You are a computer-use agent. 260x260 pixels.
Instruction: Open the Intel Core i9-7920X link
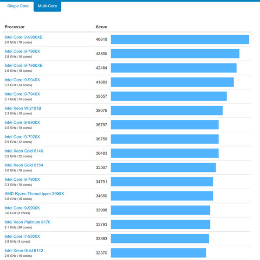pyautogui.click(x=22, y=137)
